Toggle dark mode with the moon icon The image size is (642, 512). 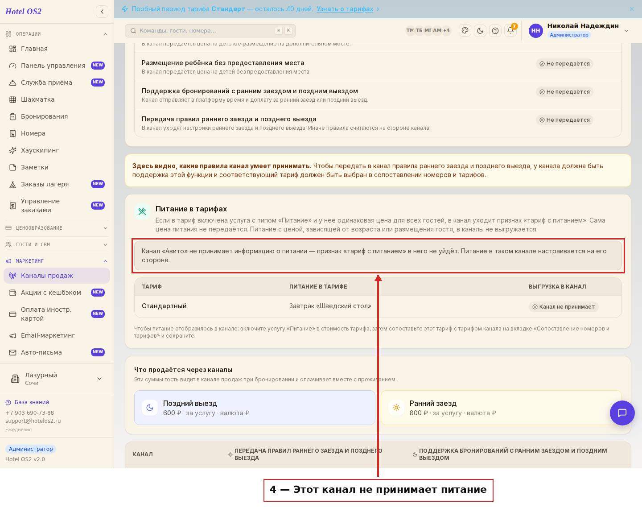[x=480, y=30]
